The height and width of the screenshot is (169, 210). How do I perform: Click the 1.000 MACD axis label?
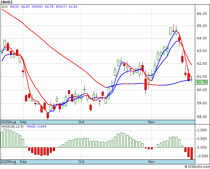click(x=202, y=130)
